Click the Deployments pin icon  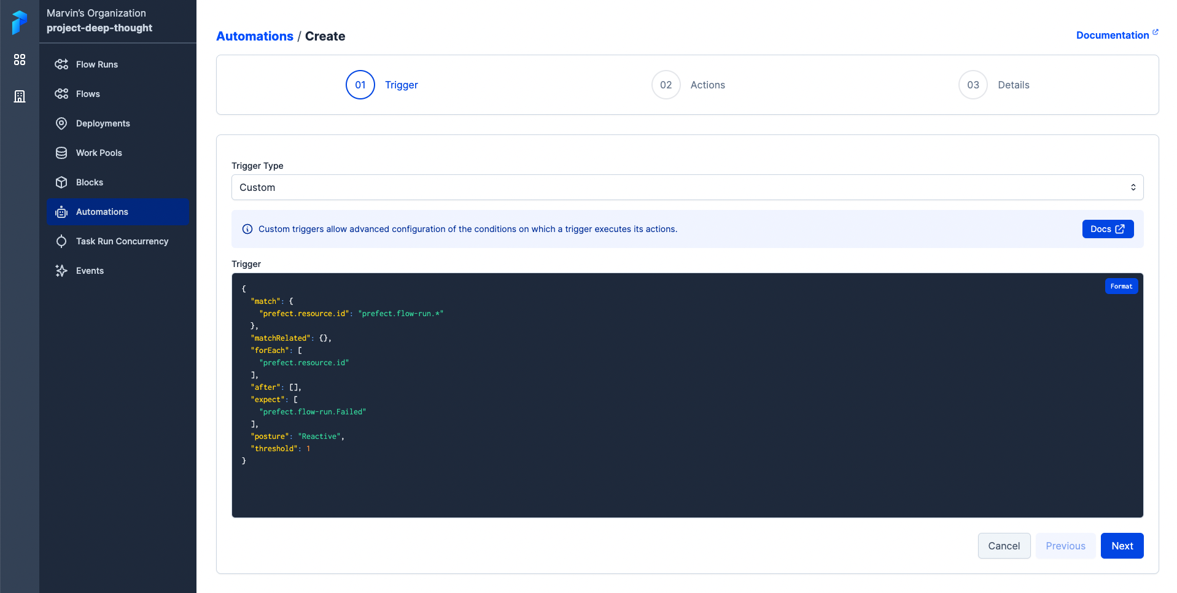61,123
